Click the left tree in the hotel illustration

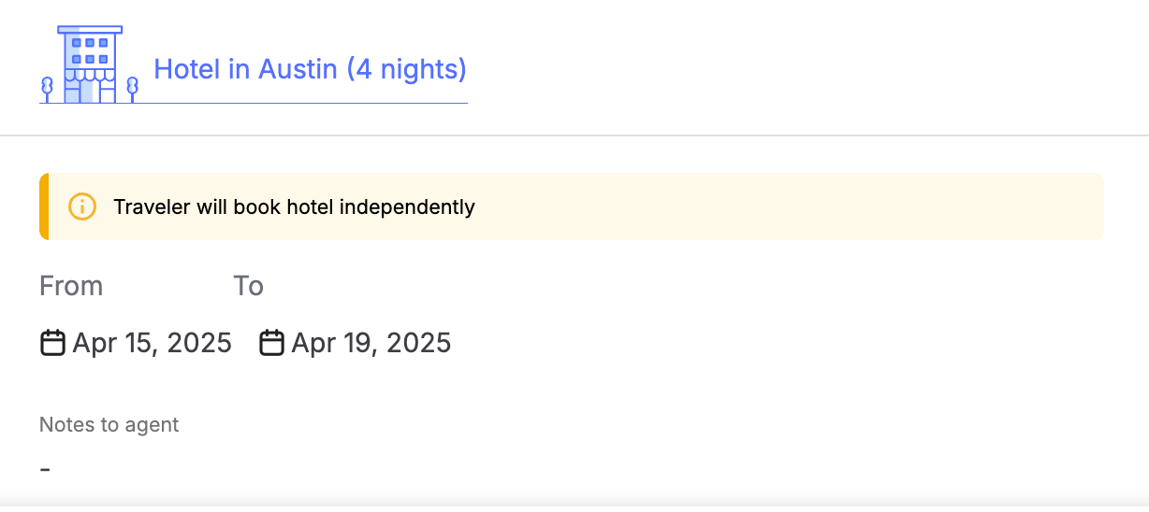(x=47, y=90)
